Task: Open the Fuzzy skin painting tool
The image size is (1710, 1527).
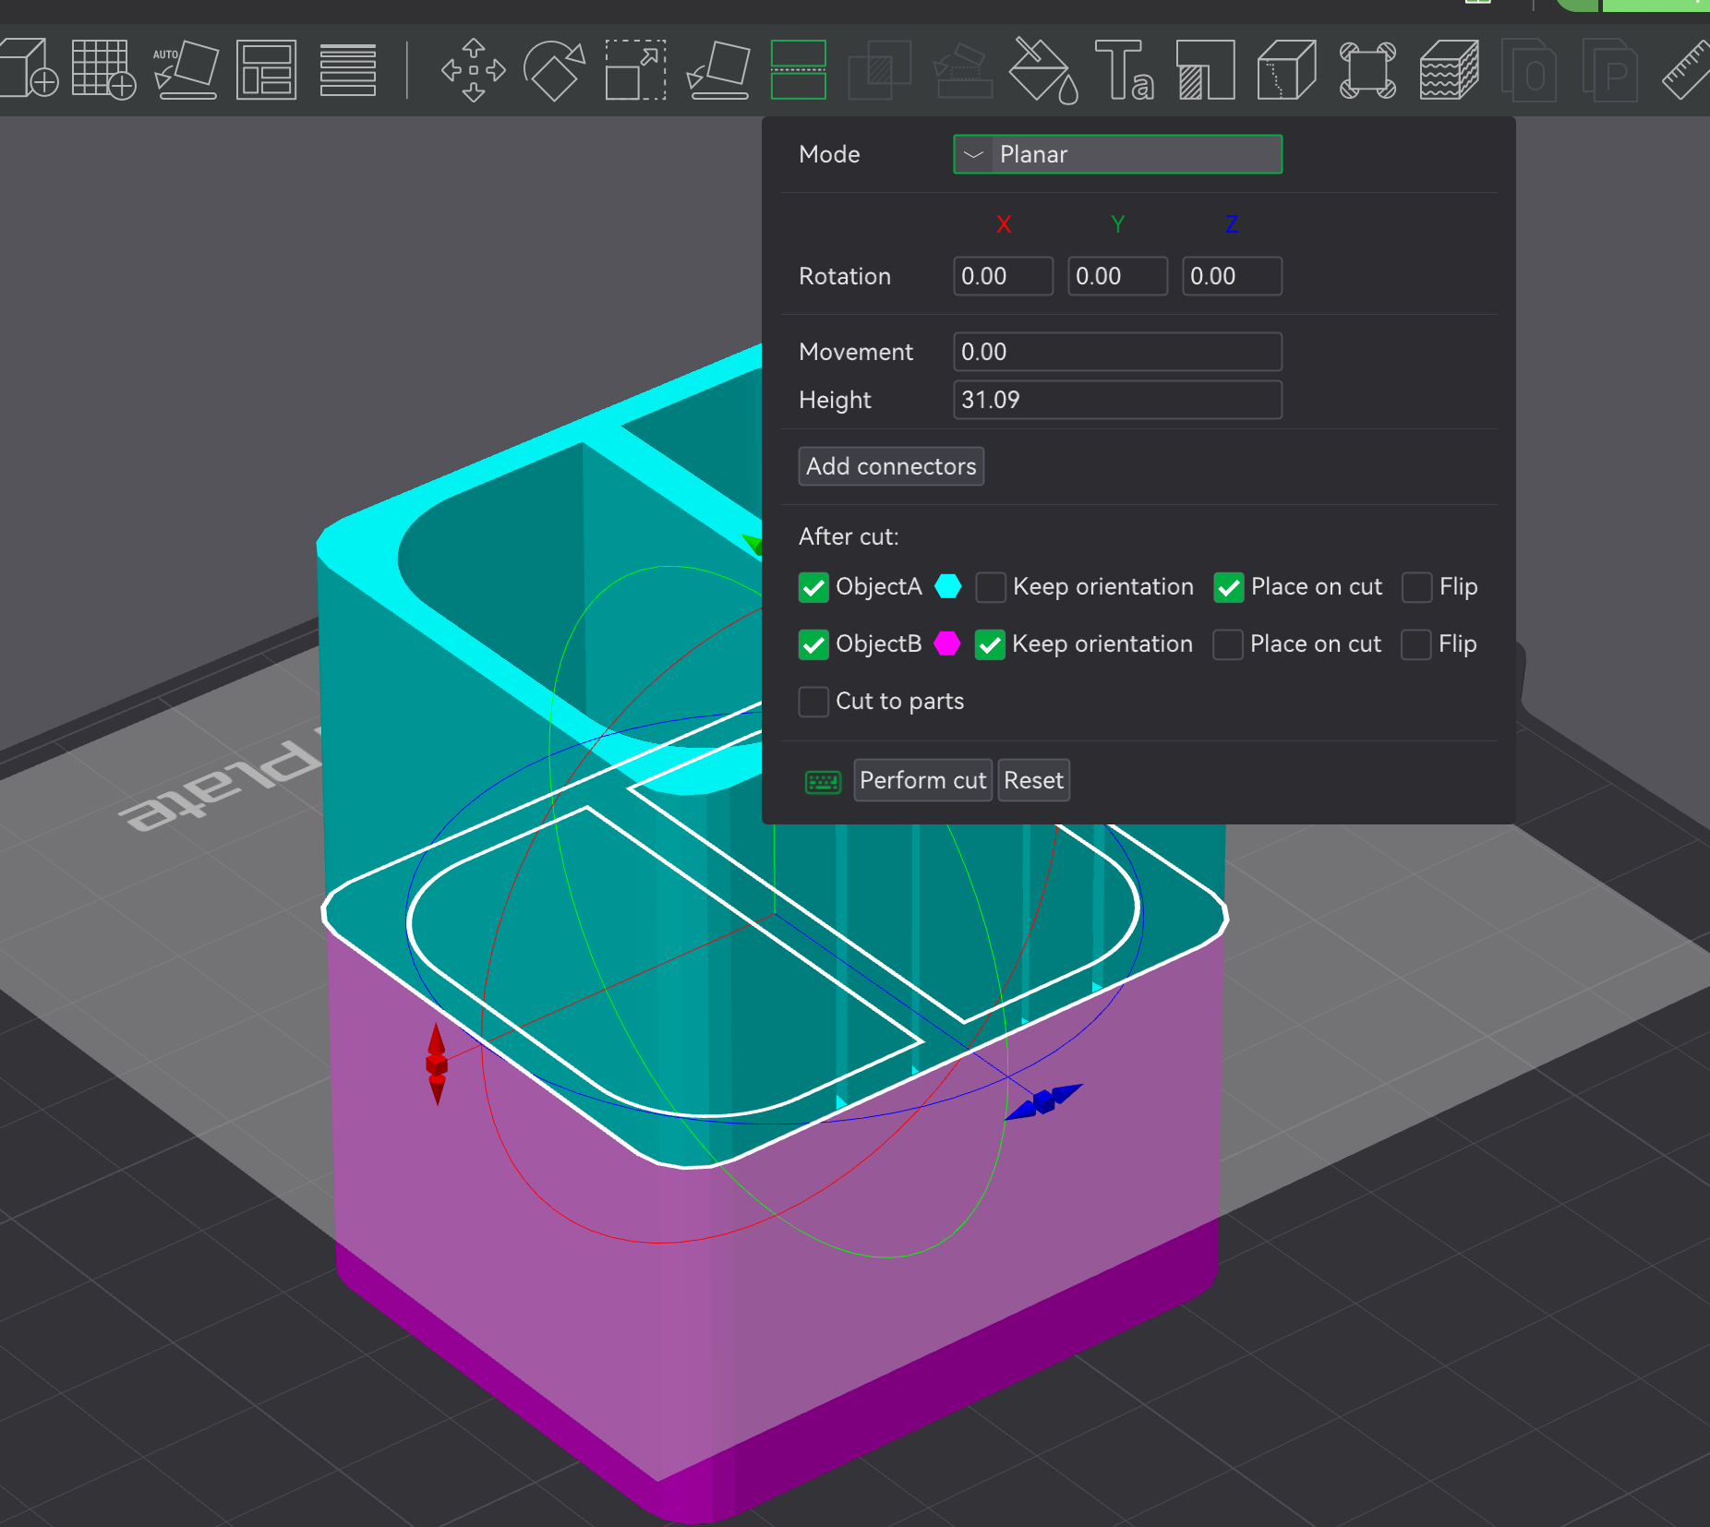Action: (x=1449, y=70)
